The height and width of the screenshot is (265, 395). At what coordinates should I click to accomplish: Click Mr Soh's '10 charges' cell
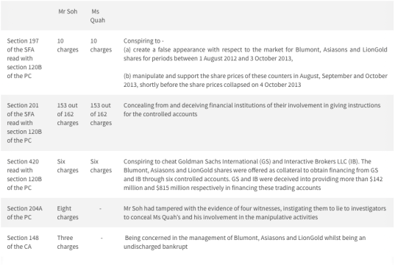point(68,46)
